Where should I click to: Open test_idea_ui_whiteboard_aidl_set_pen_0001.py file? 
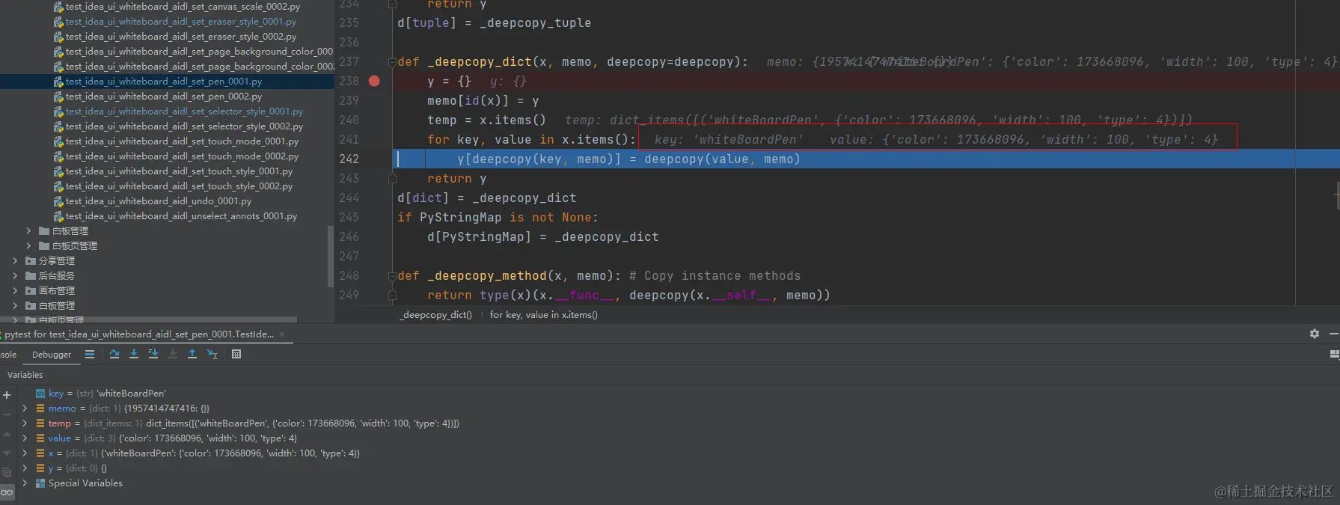(x=163, y=82)
